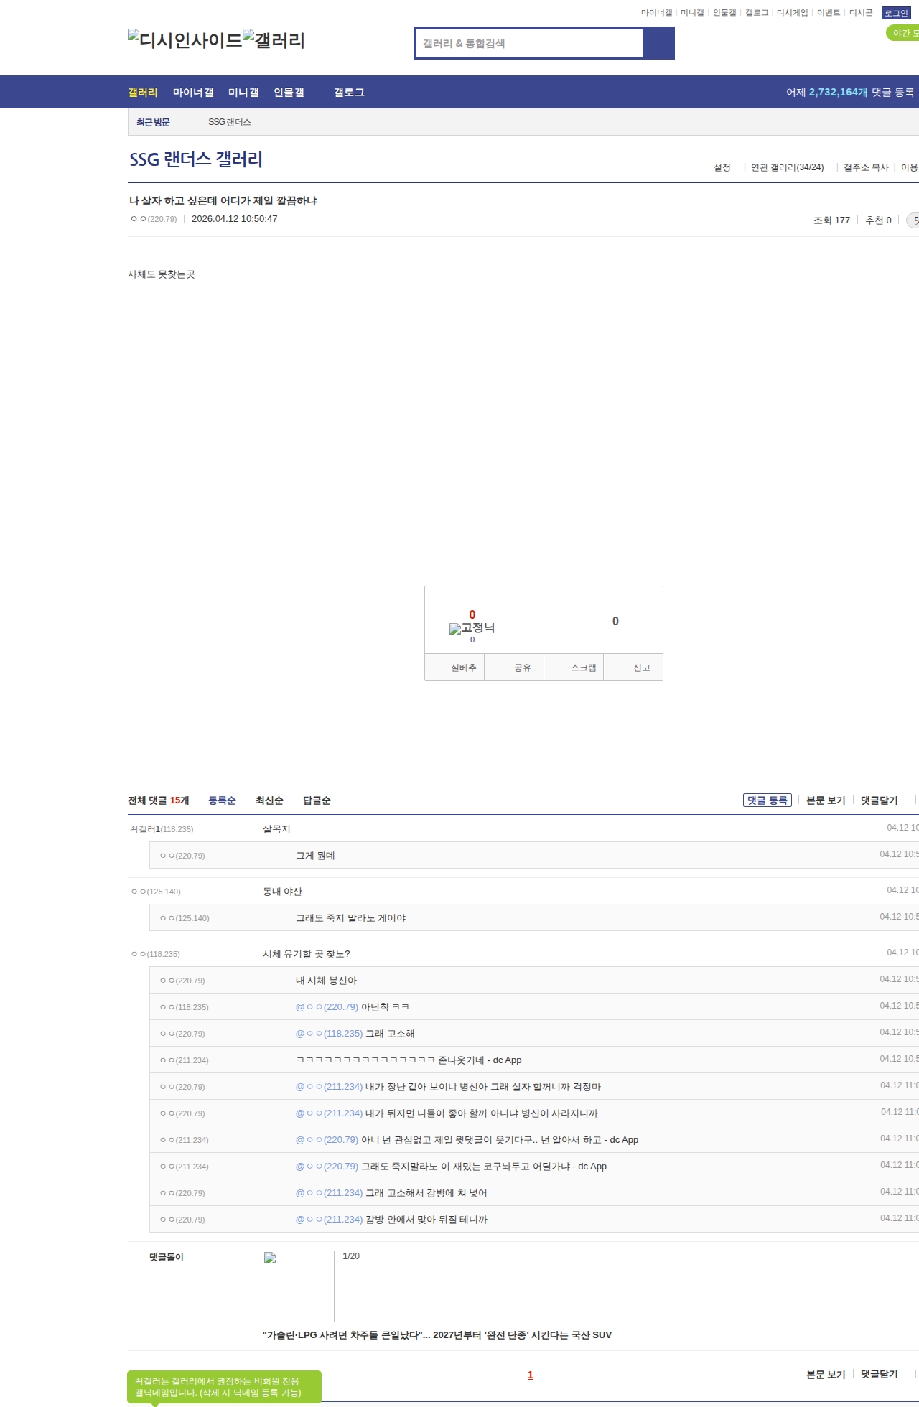Click the comment text '동내 야산'

point(282,892)
